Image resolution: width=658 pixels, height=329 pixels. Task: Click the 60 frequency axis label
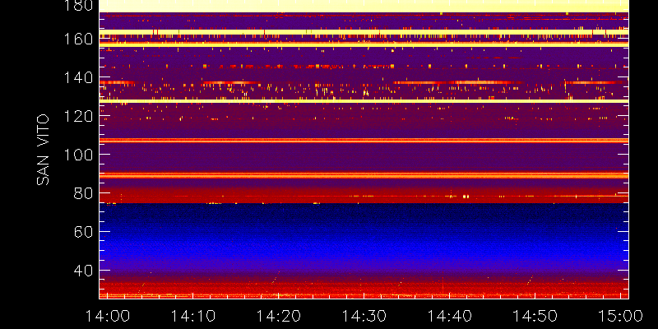[x=84, y=232]
